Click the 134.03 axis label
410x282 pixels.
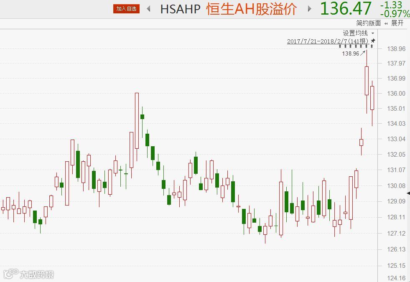396,123
